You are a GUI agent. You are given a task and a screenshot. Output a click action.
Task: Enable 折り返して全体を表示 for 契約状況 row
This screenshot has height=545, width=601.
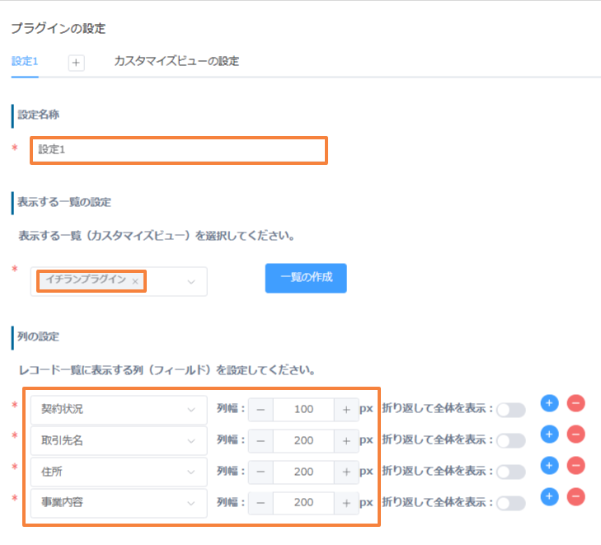510,410
